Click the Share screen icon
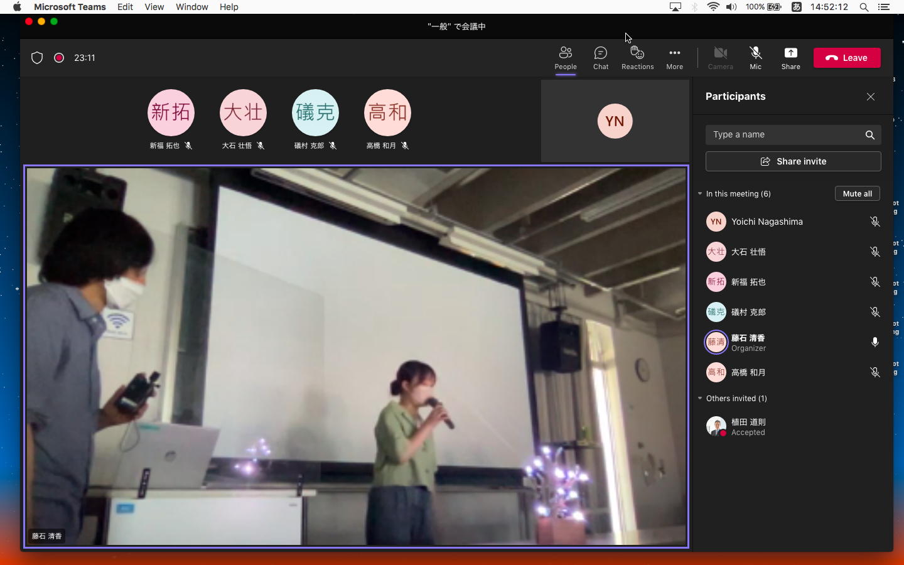 pos(790,57)
